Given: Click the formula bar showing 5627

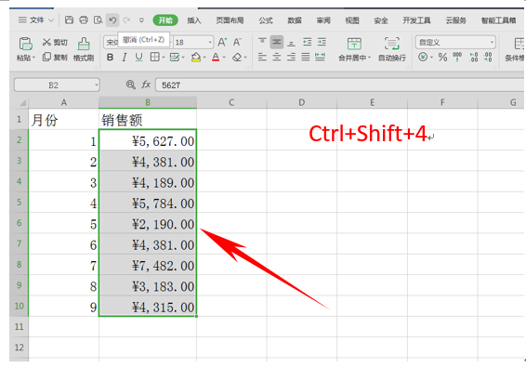Looking at the screenshot, I should click(x=339, y=85).
